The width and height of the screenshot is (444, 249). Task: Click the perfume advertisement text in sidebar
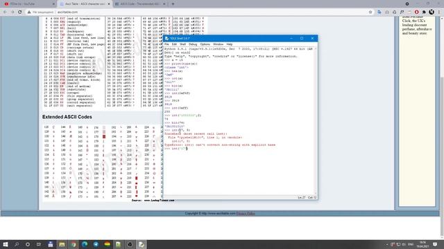tap(417, 26)
